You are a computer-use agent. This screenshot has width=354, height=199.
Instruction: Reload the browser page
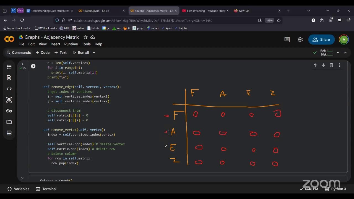pos(22,20)
